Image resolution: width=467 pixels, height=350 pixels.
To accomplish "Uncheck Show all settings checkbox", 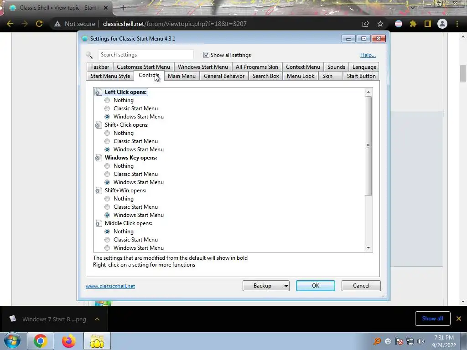I will click(206, 55).
